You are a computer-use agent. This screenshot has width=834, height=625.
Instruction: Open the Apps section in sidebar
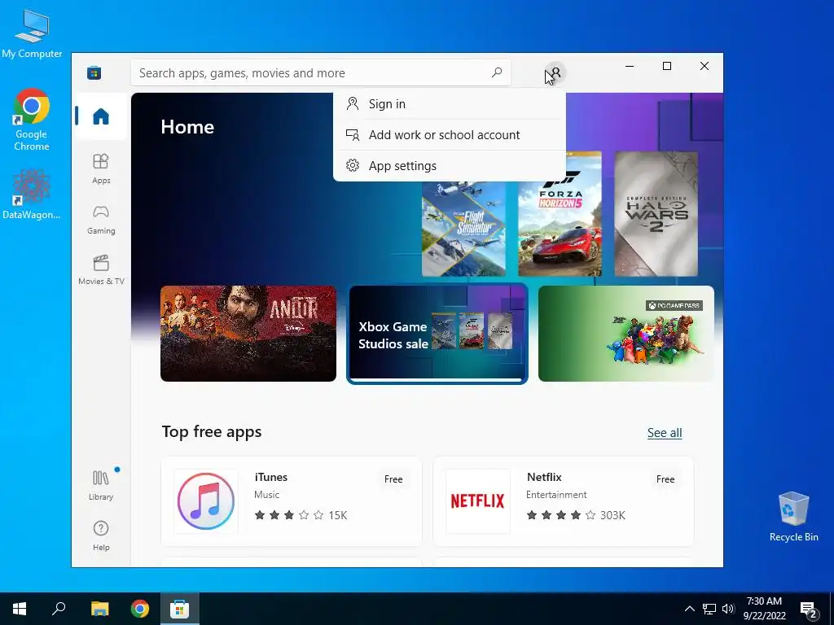[101, 168]
